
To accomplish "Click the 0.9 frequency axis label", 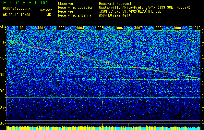I will point(3,75).
